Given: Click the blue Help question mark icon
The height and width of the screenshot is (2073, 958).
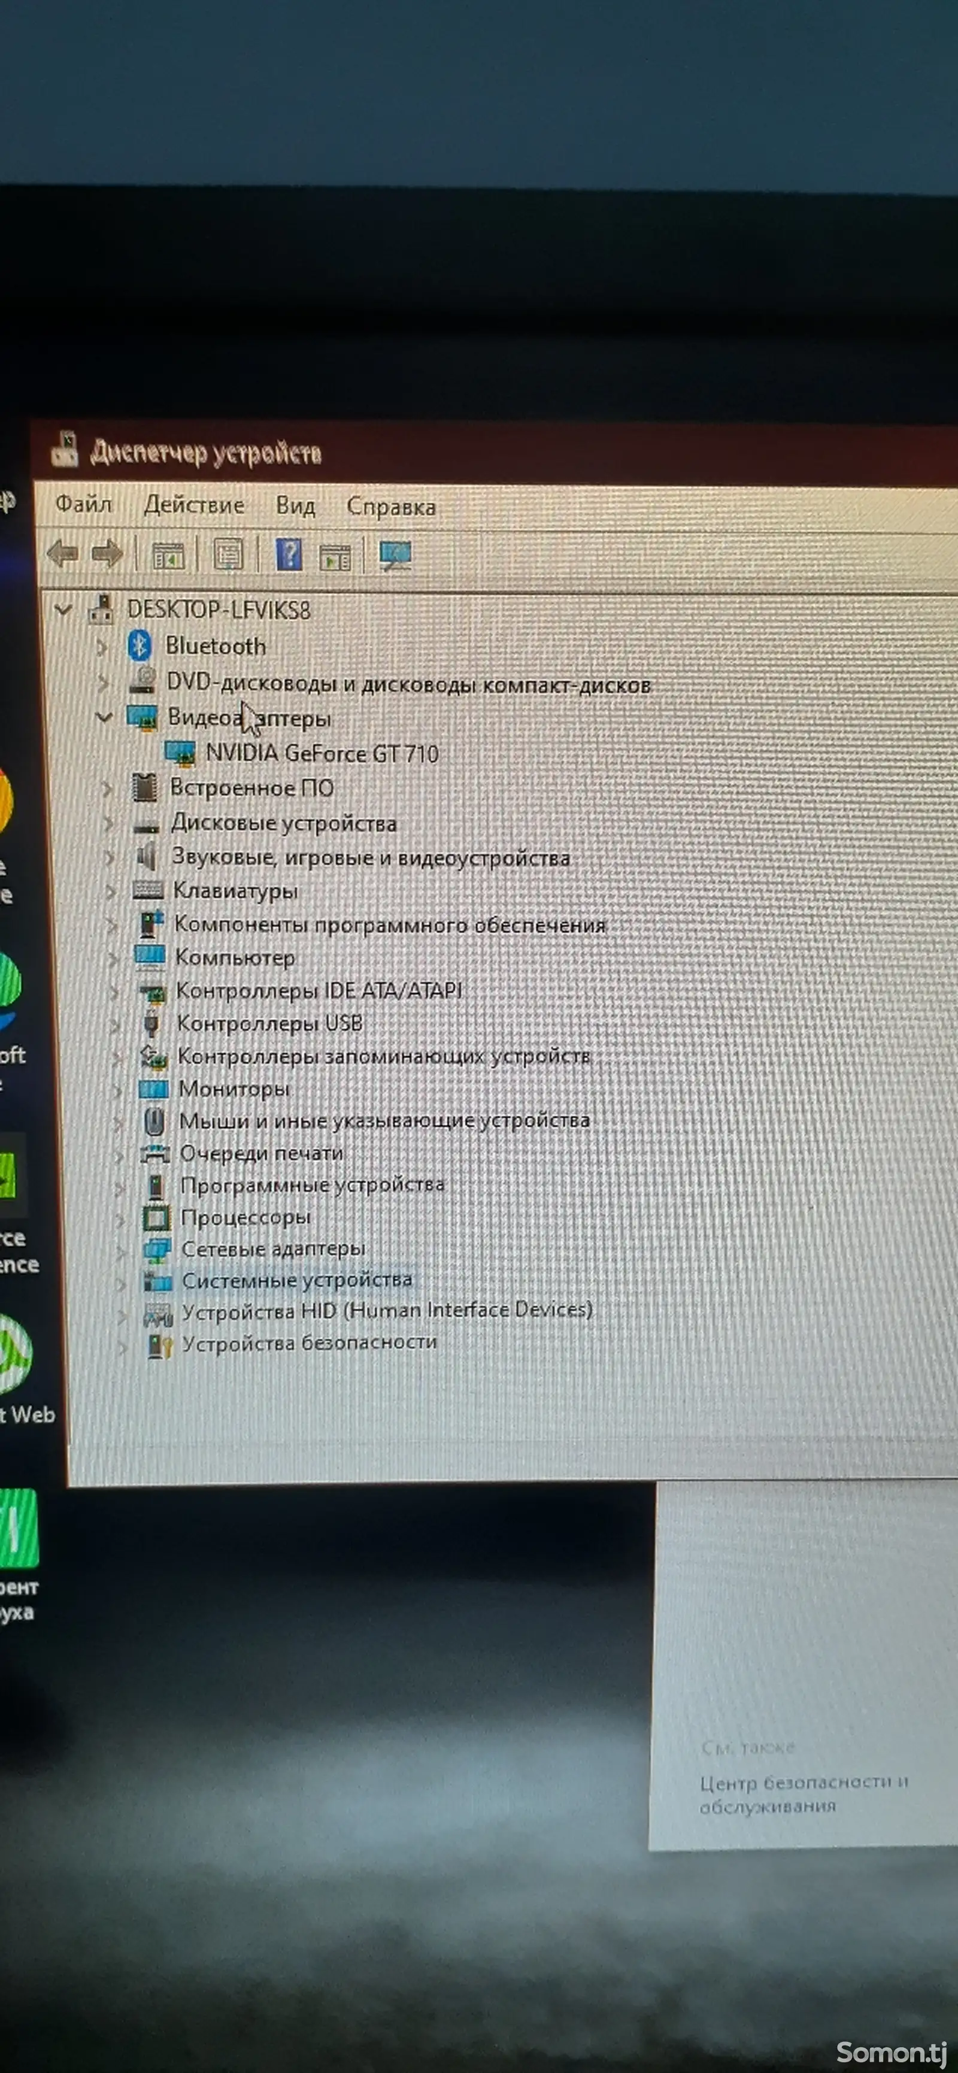Looking at the screenshot, I should [x=289, y=554].
